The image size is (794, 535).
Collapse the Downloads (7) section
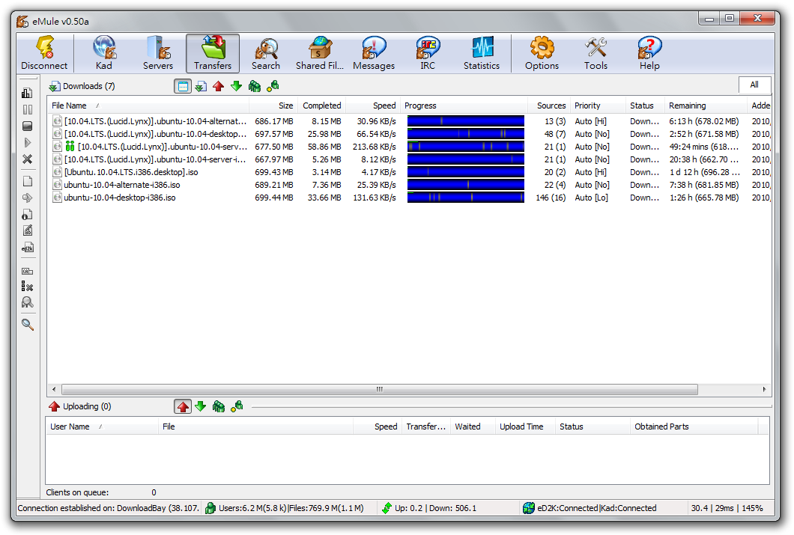pos(55,86)
